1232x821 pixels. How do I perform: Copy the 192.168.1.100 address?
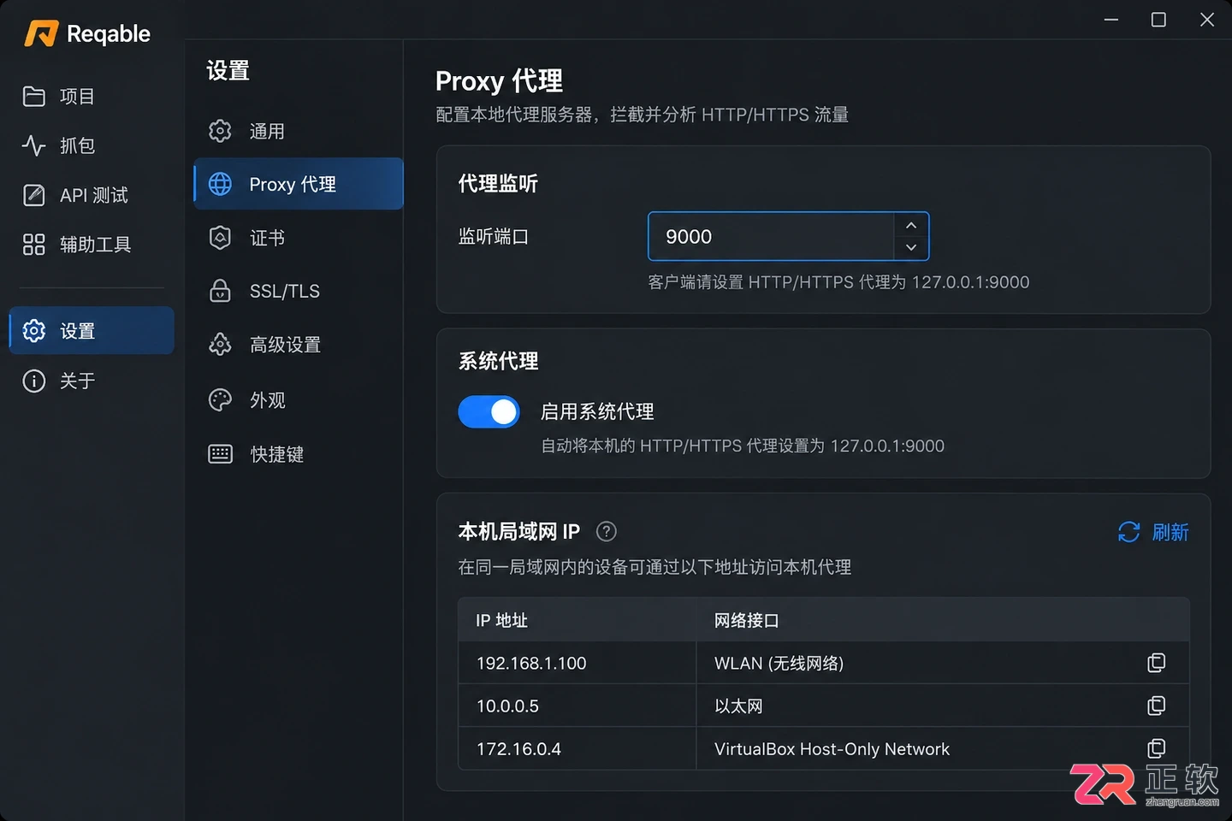(1157, 663)
